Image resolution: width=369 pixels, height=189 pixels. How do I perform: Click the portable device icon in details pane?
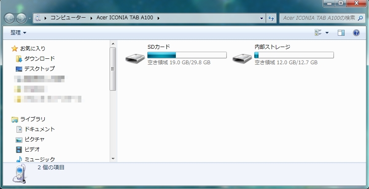tap(20, 174)
